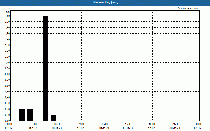Viewport: 210px width, 131px height.
Task: Click the 1,00 y-axis label
Action: [7, 62]
